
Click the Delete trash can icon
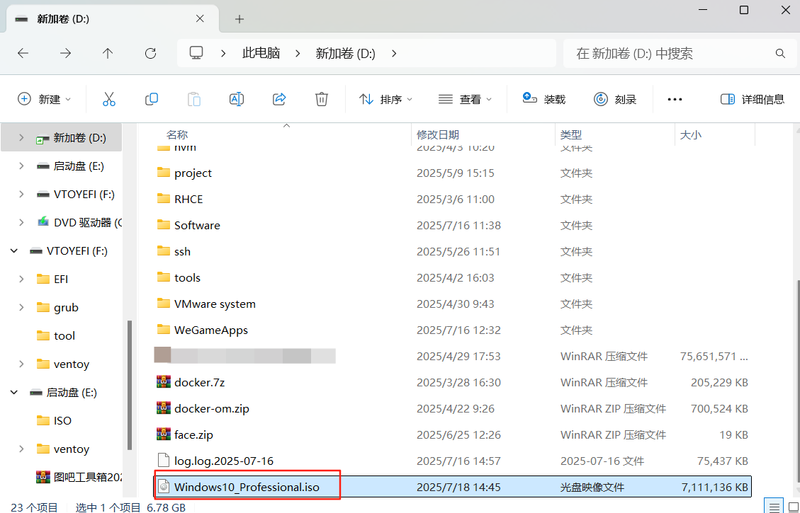coord(322,99)
